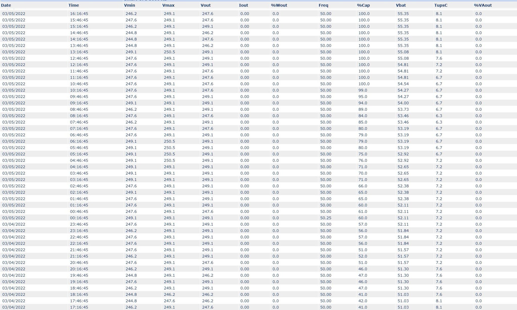Select the %Wout column header
Viewport: 517px width, 310px height.
click(279, 5)
